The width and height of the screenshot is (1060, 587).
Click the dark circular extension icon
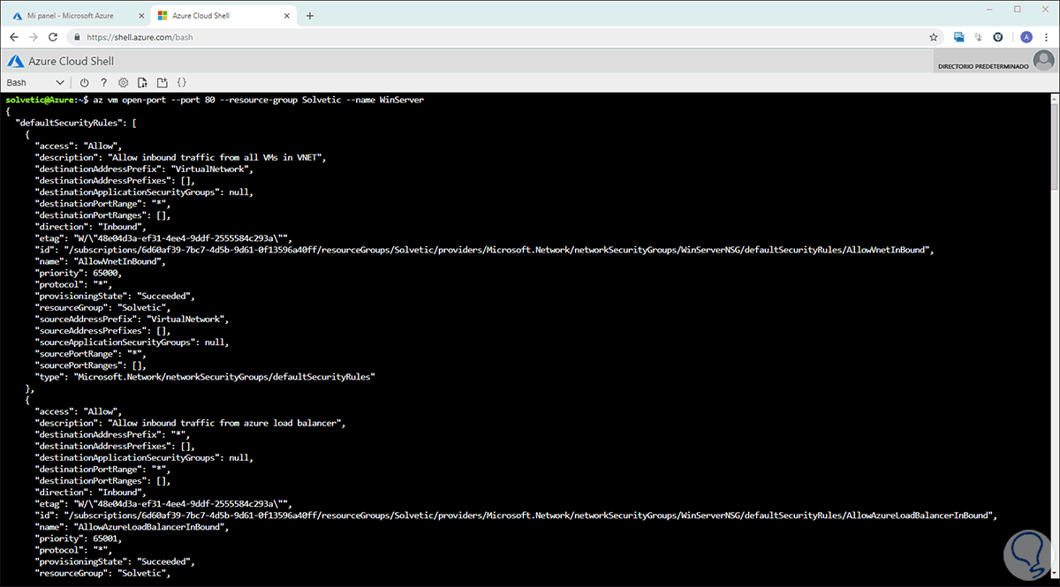999,37
